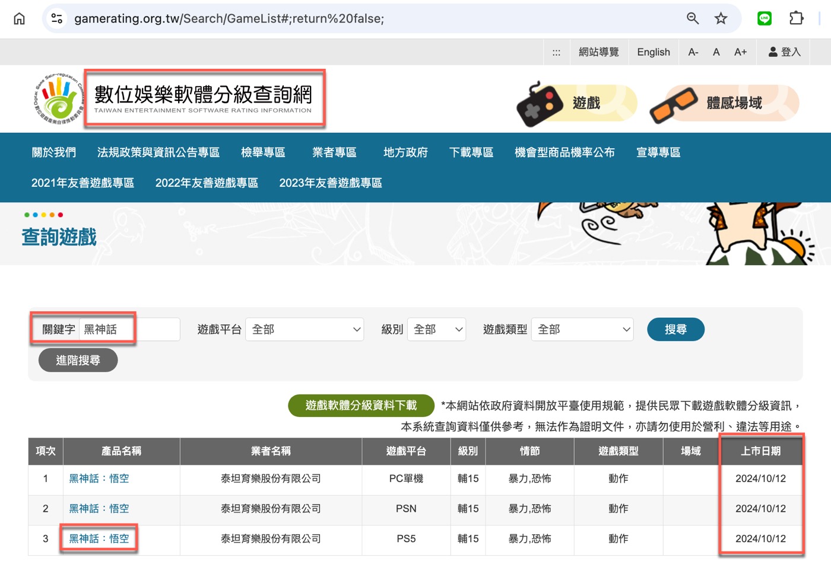Open 宣導專區 menu

point(658,152)
